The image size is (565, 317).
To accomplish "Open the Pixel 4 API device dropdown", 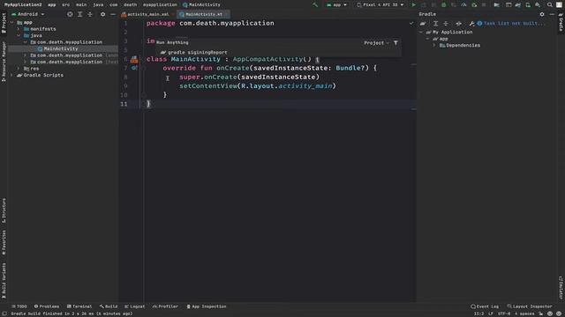I will tap(380, 5).
